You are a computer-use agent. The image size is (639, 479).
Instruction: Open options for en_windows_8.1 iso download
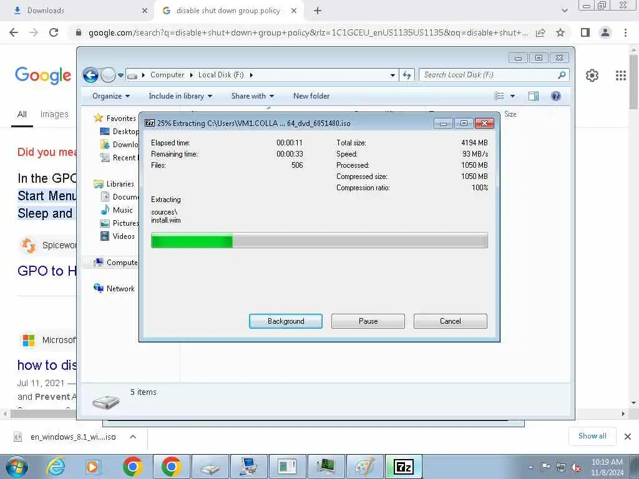pyautogui.click(x=133, y=437)
